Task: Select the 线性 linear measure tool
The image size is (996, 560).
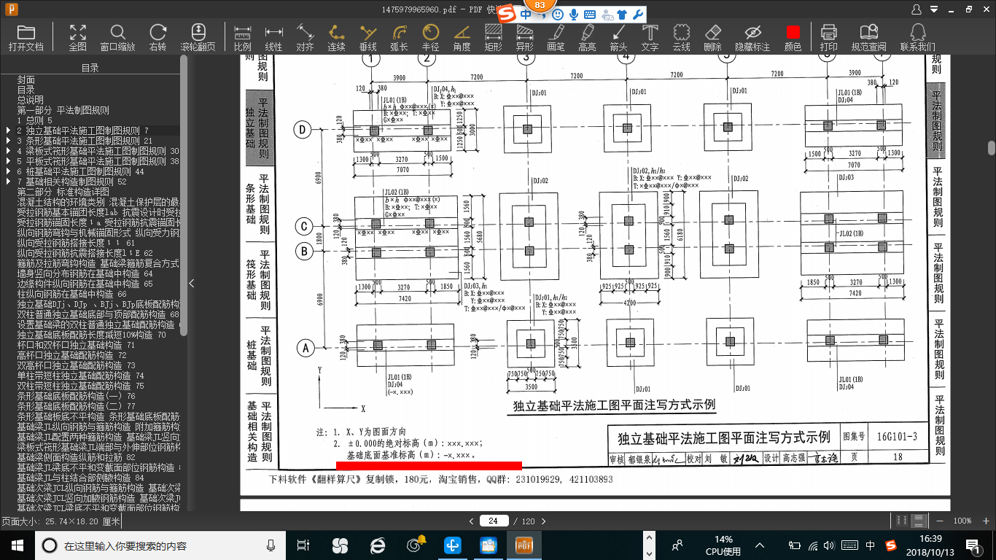Action: [274, 38]
